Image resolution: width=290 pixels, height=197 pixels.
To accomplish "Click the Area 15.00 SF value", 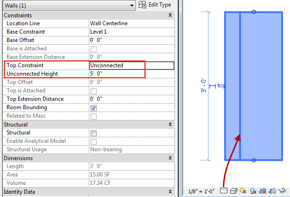I will pyautogui.click(x=132, y=175).
